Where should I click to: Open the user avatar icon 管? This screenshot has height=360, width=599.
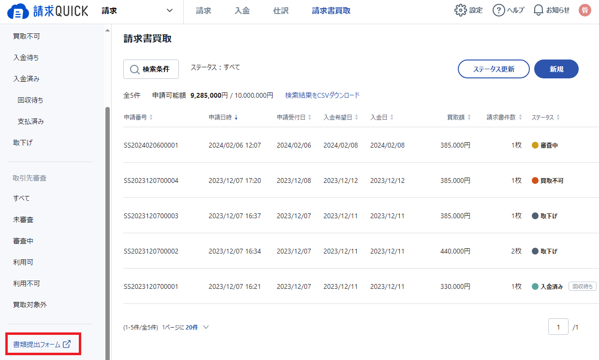(585, 10)
